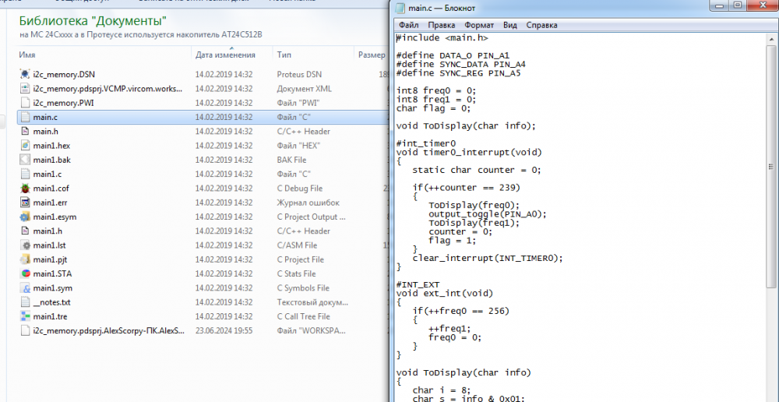Click the main1.esym project output icon
Screen dimensions: 779x402
click(x=26, y=217)
